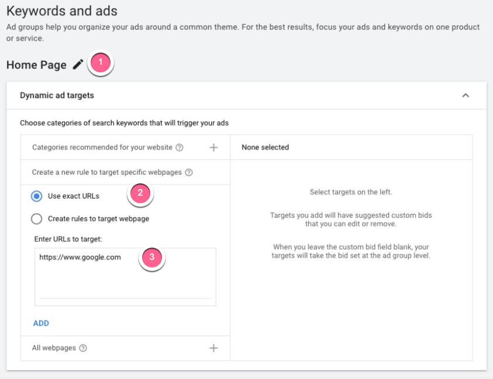Screen dimensions: 493x379
Task: Open help icon next to All webpages
Action: point(83,348)
